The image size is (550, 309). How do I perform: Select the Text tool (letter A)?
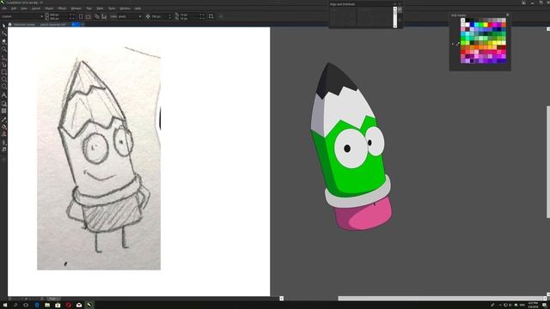[x=3, y=95]
